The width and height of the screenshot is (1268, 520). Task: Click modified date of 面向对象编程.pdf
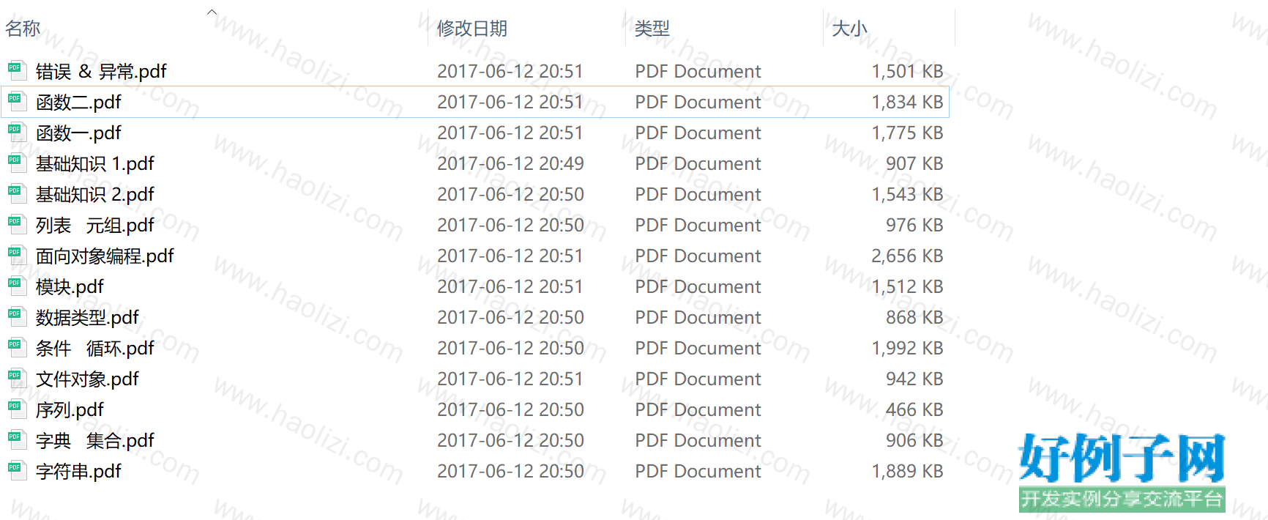pos(510,256)
